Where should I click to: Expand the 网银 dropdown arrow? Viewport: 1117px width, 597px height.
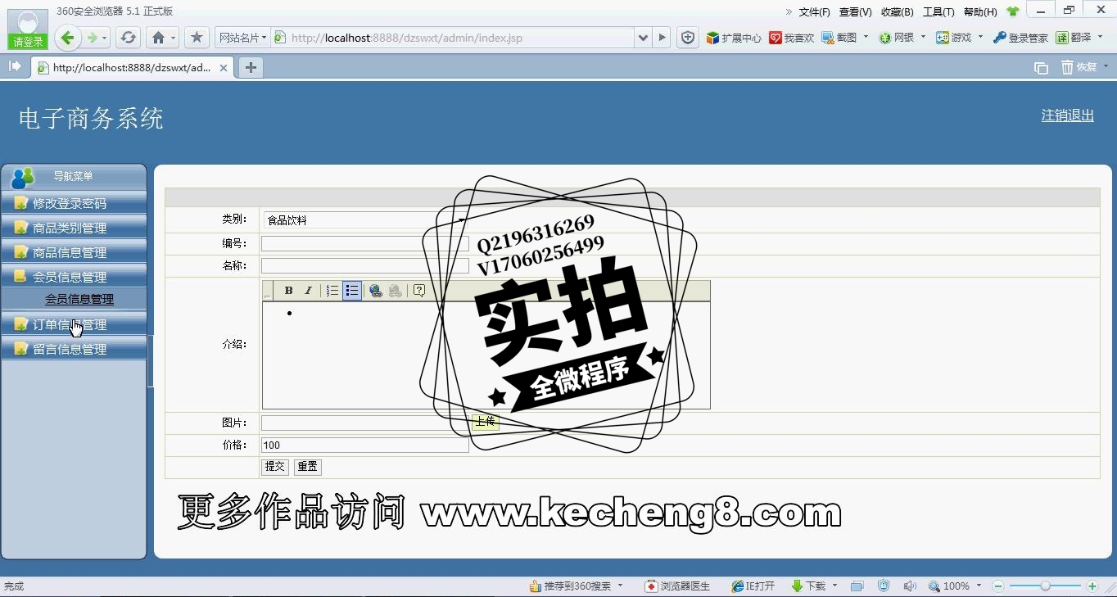[x=923, y=37]
